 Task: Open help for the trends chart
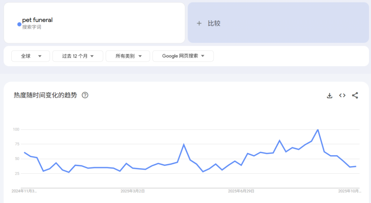[85, 95]
